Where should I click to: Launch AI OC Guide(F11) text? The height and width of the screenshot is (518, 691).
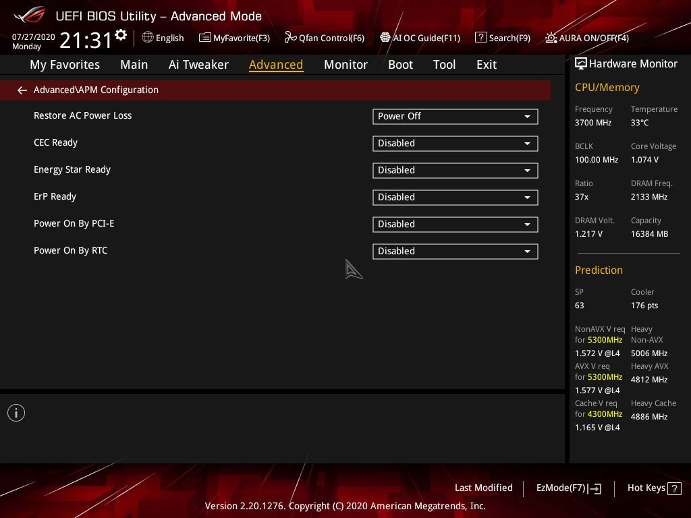426,38
